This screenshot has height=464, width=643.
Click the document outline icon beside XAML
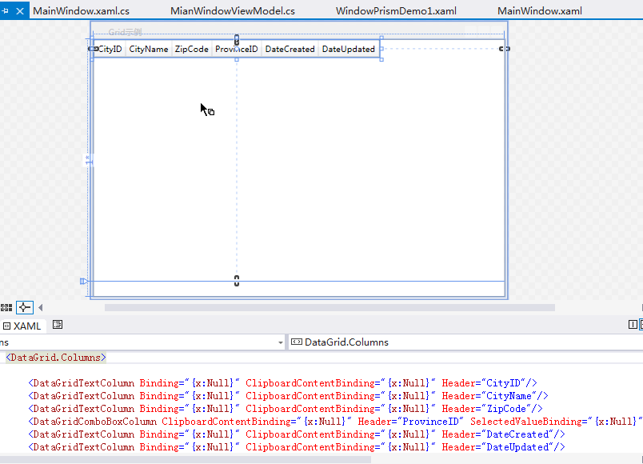tap(58, 325)
